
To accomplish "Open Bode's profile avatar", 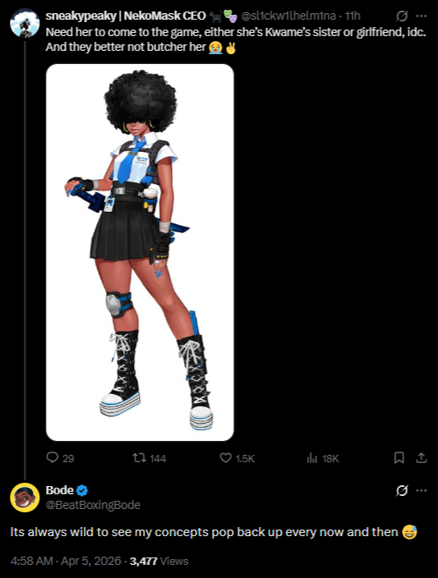I will (x=25, y=498).
